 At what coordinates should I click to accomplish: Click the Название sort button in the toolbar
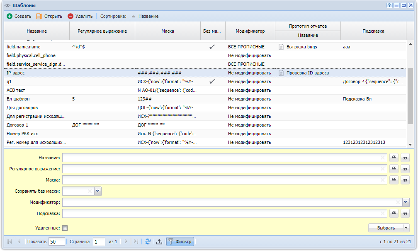[x=145, y=16]
